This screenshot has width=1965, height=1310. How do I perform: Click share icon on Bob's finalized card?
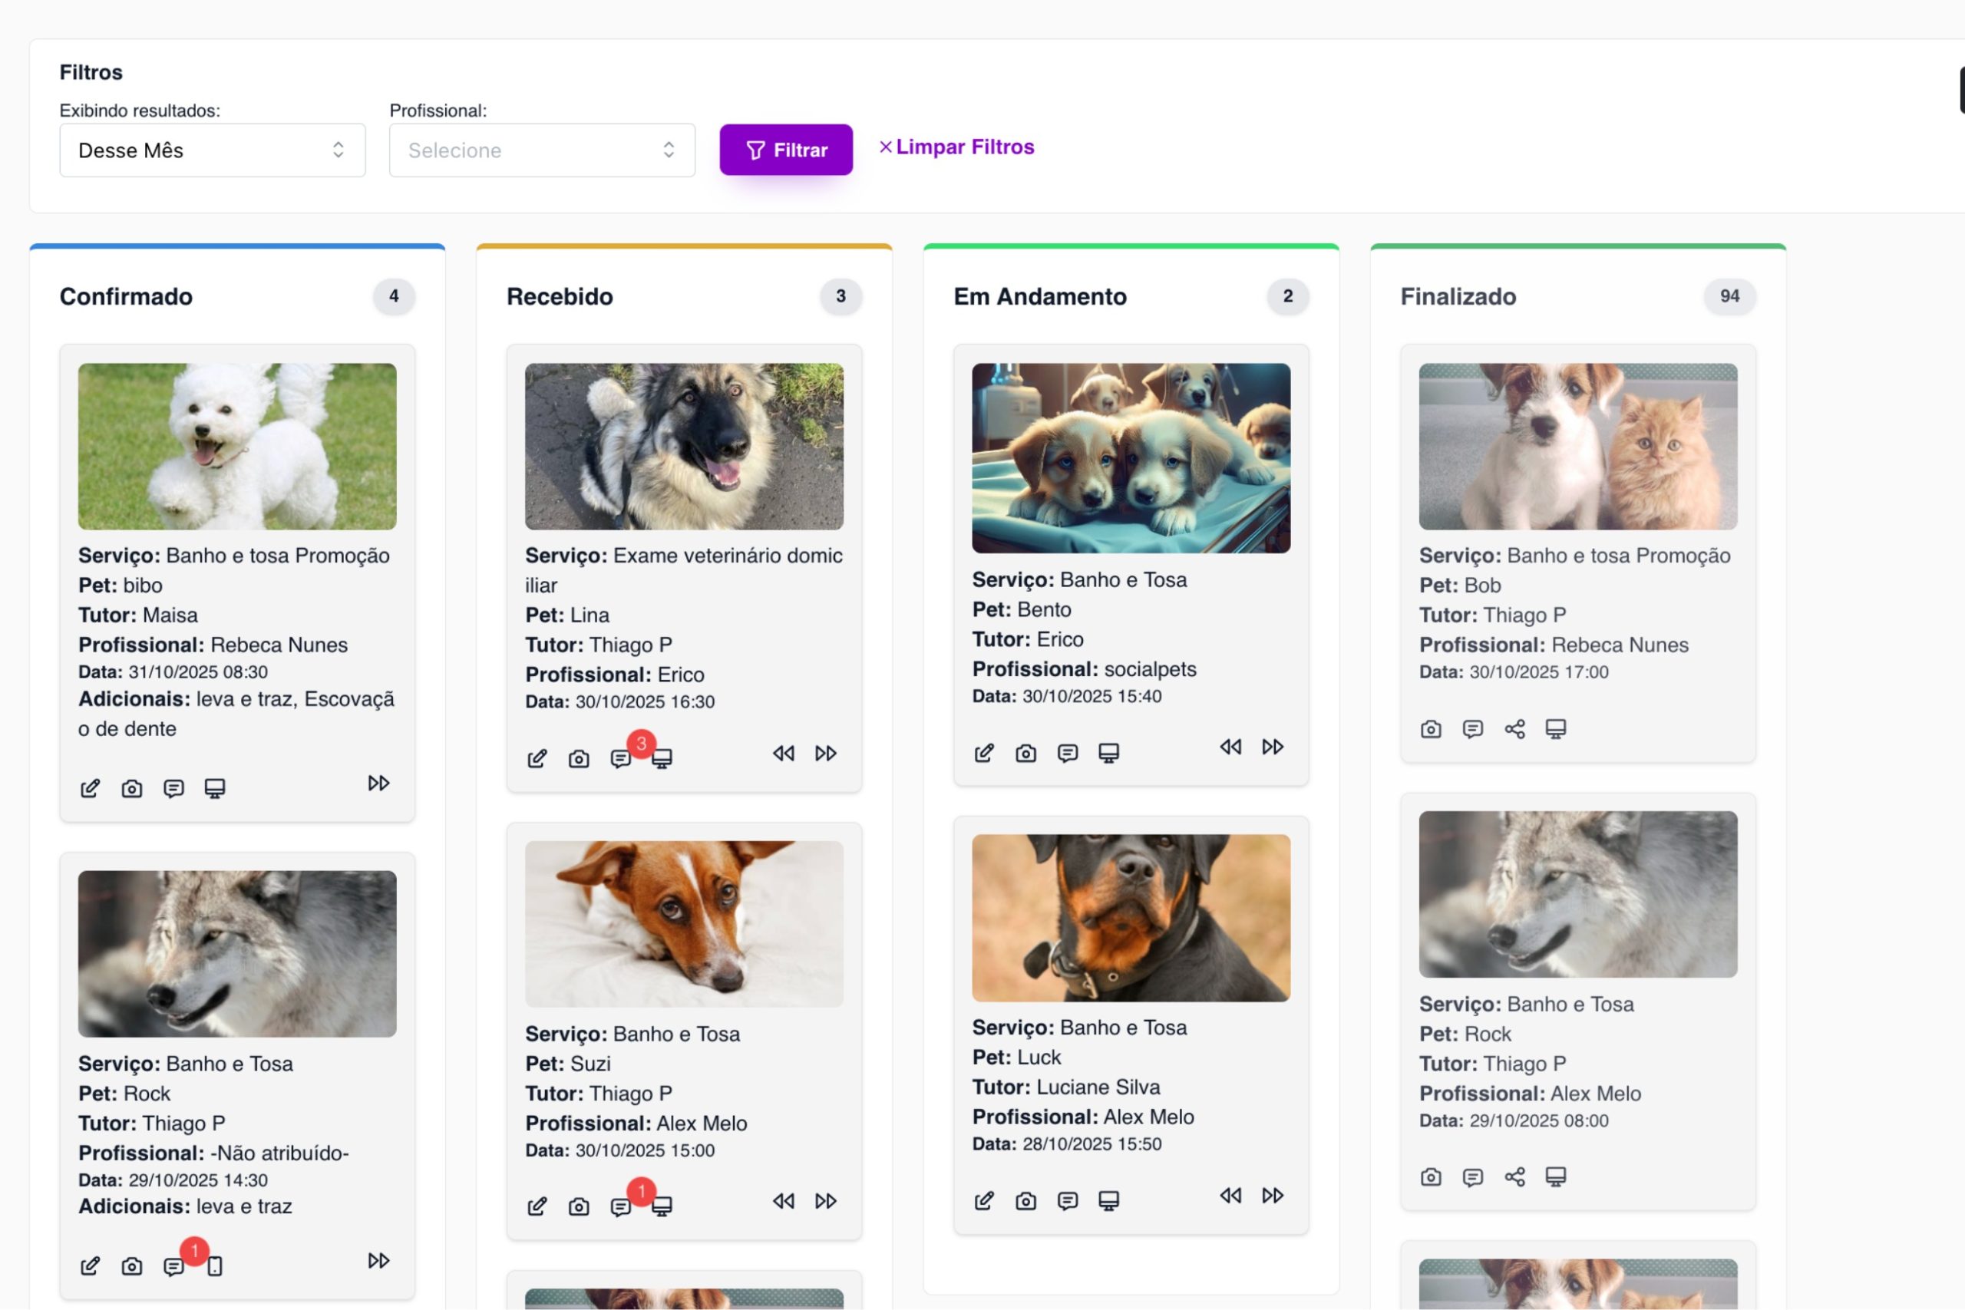point(1514,728)
